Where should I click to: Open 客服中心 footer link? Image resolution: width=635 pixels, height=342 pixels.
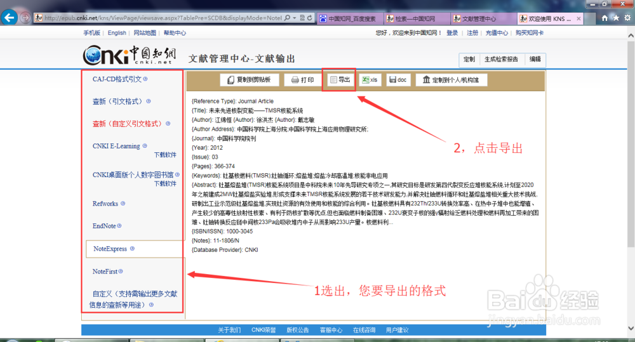[x=331, y=330]
